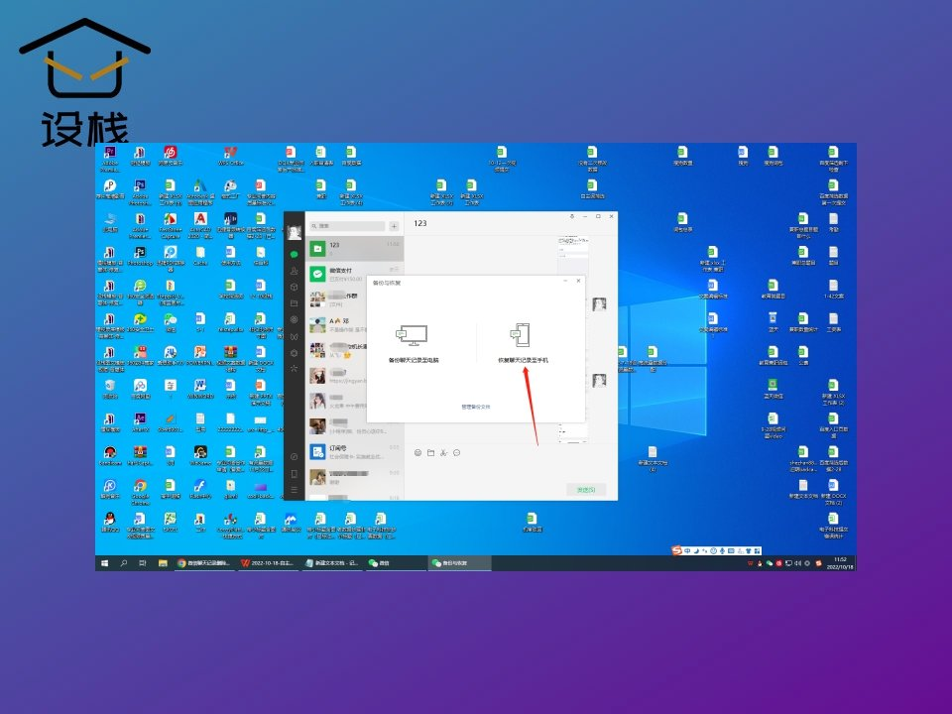Screen dimensions: 952x714
Task: Click the send file folder icon
Action: click(430, 453)
